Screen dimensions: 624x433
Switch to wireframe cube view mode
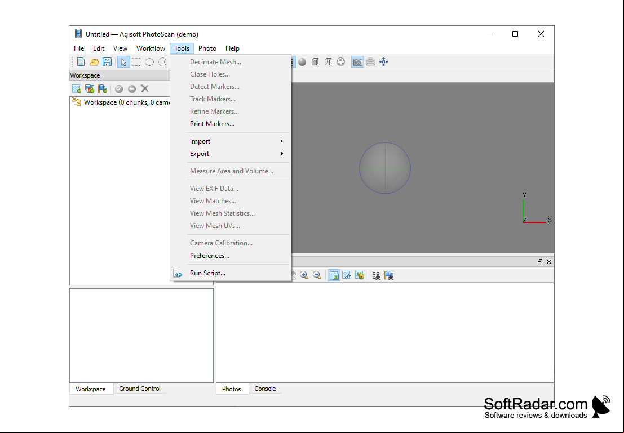pos(328,61)
